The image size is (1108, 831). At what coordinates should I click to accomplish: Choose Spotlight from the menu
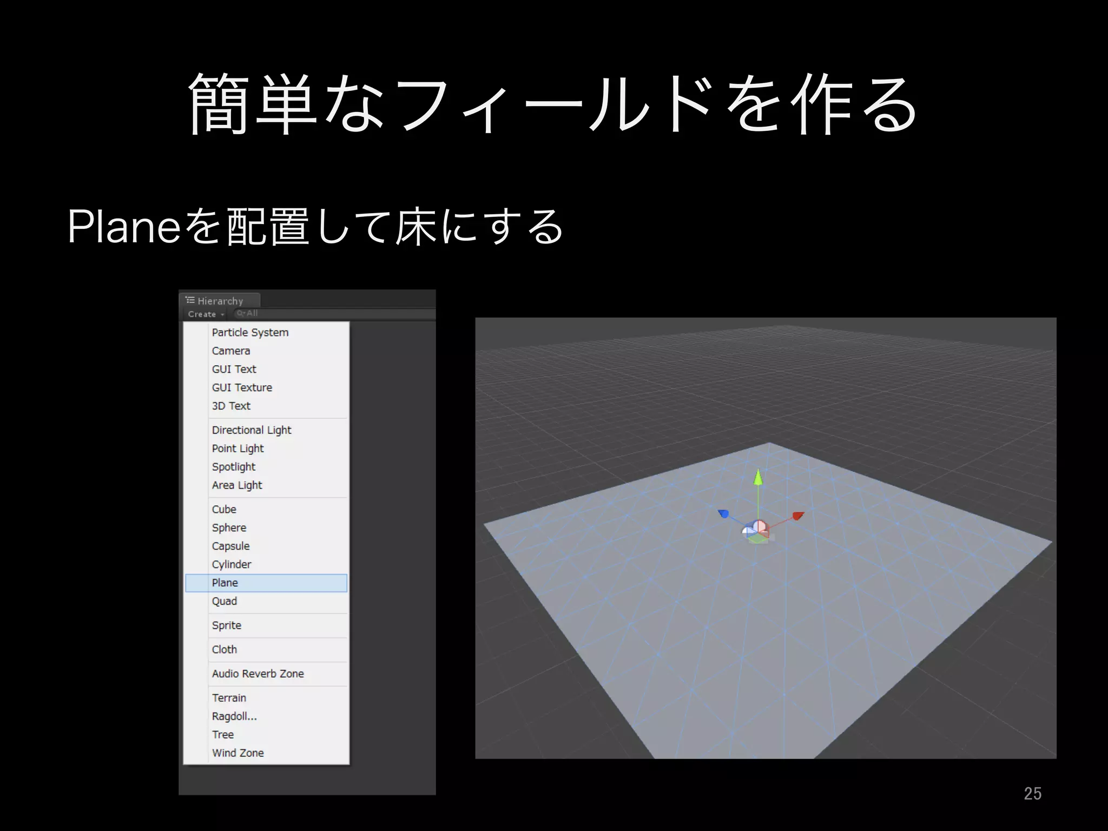coord(266,467)
